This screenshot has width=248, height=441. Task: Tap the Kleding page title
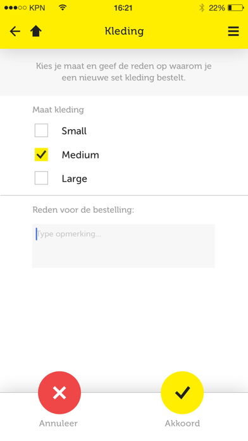point(124,31)
